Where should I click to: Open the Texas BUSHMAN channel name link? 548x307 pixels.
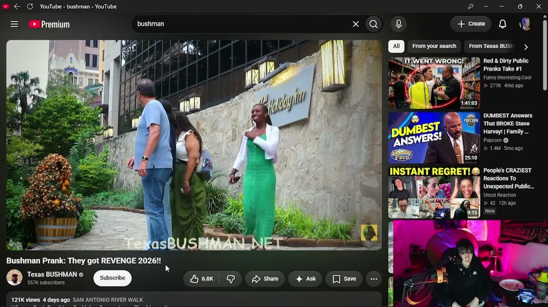point(52,274)
